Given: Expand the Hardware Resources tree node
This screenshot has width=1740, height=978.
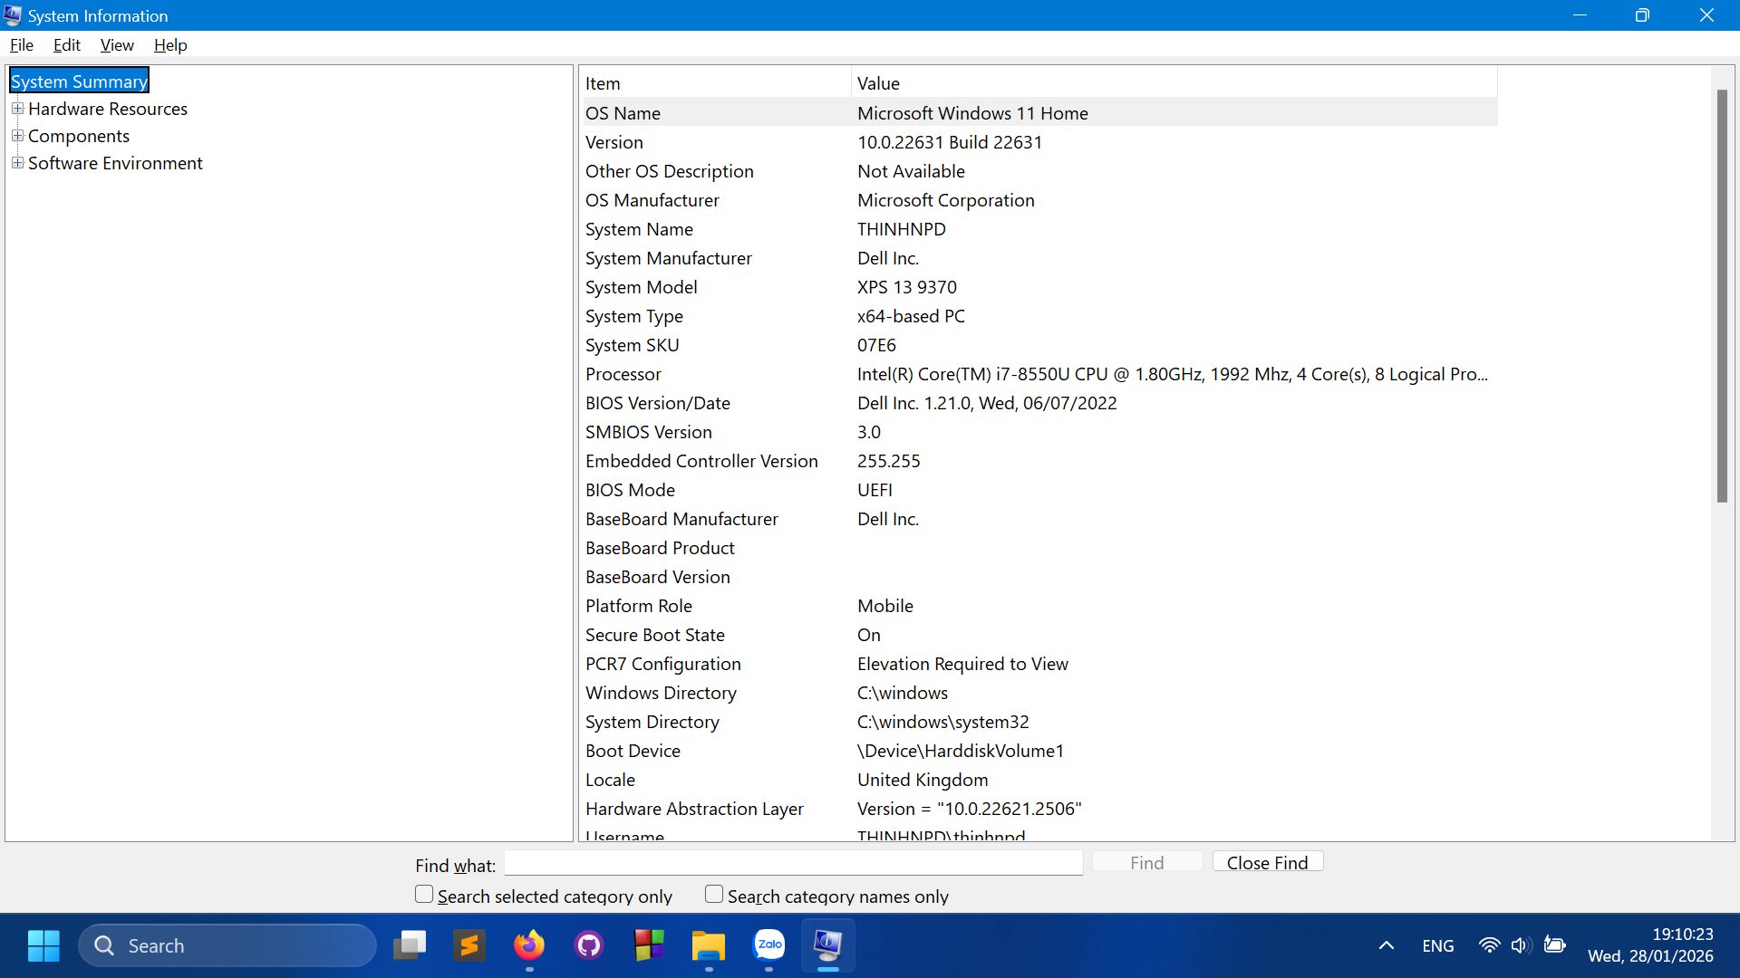Looking at the screenshot, I should click(x=17, y=109).
